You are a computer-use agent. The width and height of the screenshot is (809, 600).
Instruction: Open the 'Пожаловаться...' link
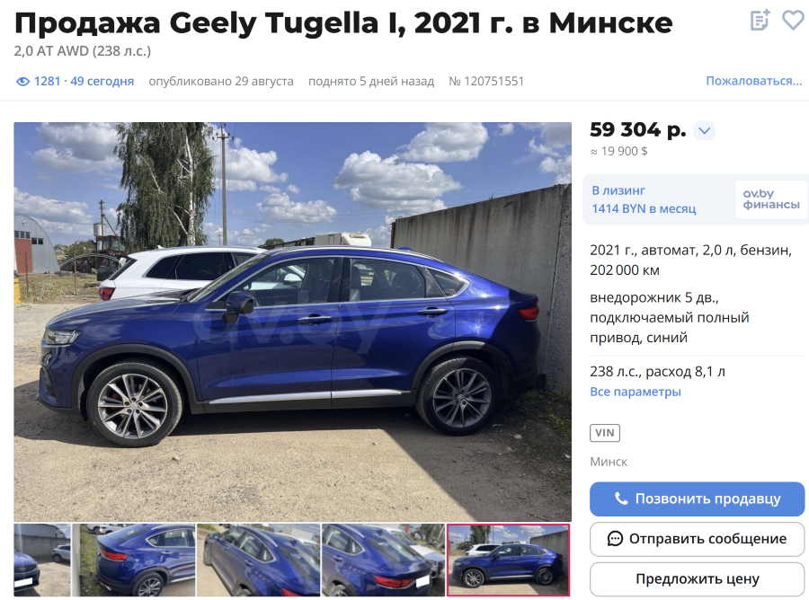pyautogui.click(x=754, y=81)
